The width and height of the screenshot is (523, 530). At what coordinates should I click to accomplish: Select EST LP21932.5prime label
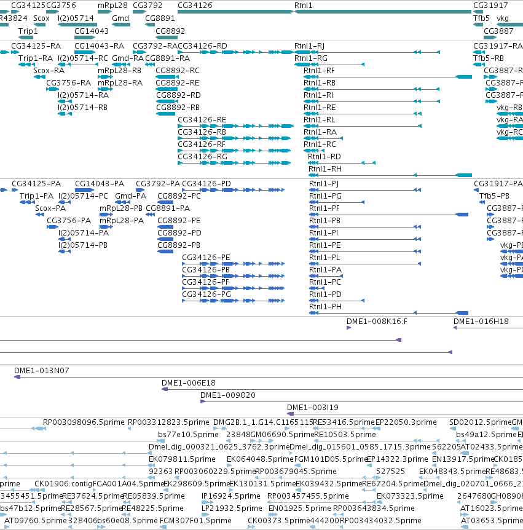tap(232, 508)
